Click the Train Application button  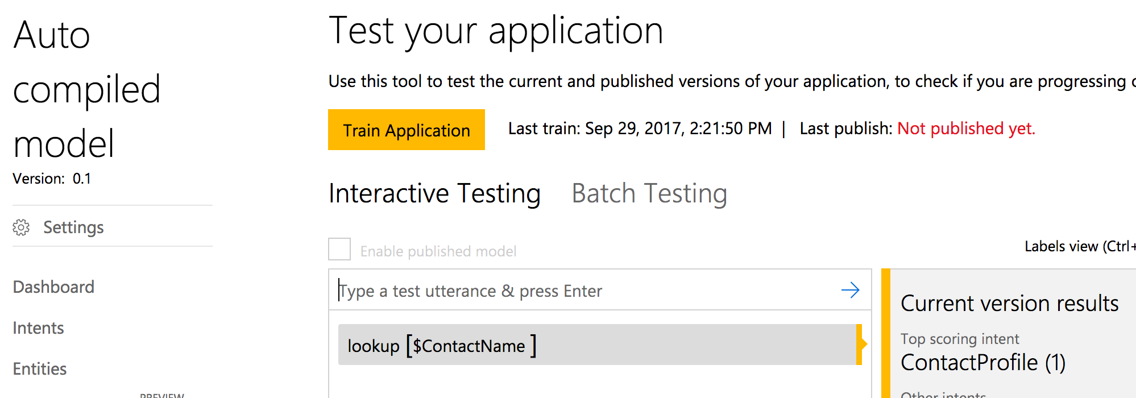406,130
